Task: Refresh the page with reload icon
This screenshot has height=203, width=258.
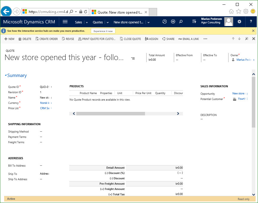Action: click(x=86, y=12)
